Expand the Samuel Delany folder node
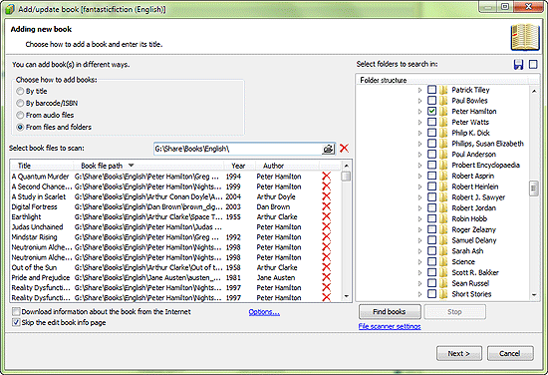Screen dimensions: 548x375 [419, 240]
